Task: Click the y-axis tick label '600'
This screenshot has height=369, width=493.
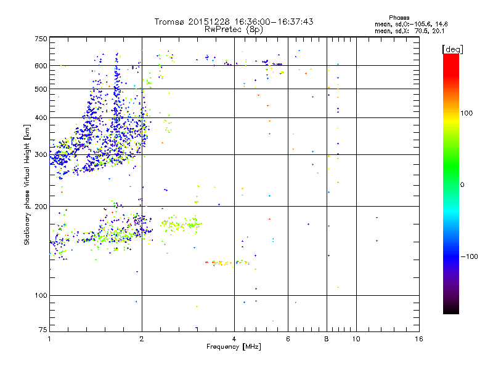Action: coord(41,66)
